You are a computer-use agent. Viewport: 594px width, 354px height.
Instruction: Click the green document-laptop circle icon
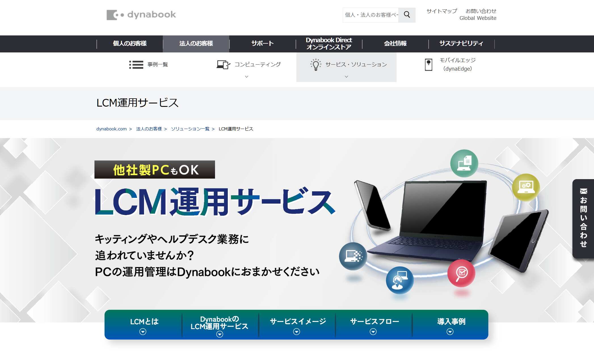(x=464, y=163)
